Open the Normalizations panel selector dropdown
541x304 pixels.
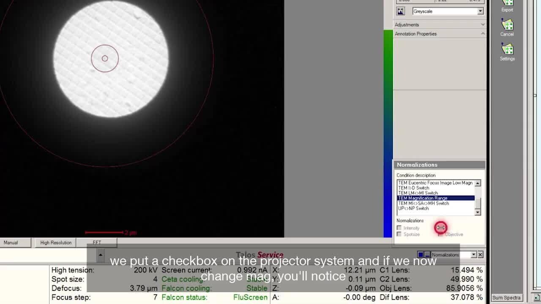[x=473, y=255]
